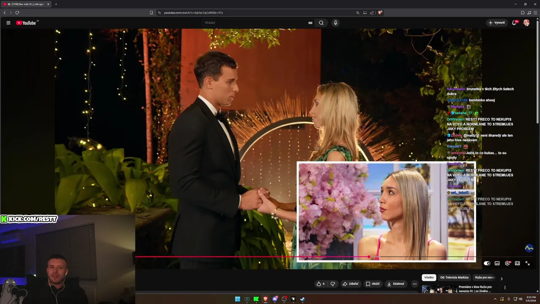Click the translate page icon
Image resolution: width=540 pixels, height=304 pixels.
358,13
